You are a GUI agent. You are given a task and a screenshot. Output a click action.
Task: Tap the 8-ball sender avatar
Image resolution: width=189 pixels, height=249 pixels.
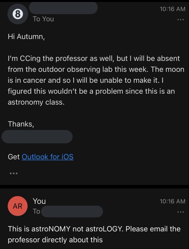point(18,14)
